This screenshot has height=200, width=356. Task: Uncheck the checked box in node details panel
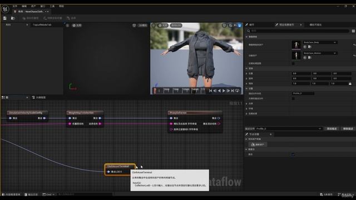click(x=293, y=154)
